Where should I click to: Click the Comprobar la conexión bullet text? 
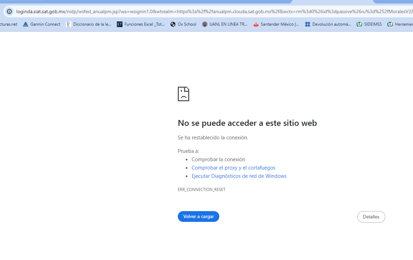point(218,159)
